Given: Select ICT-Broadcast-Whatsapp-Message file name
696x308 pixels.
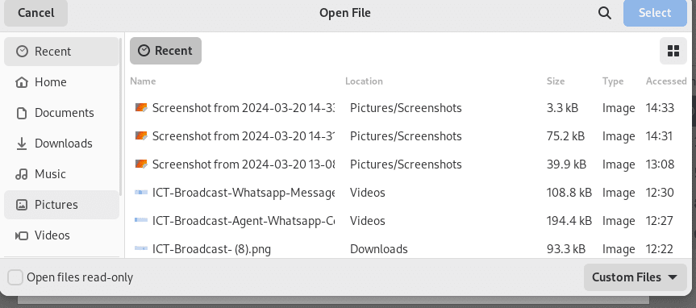Looking at the screenshot, I should (244, 193).
